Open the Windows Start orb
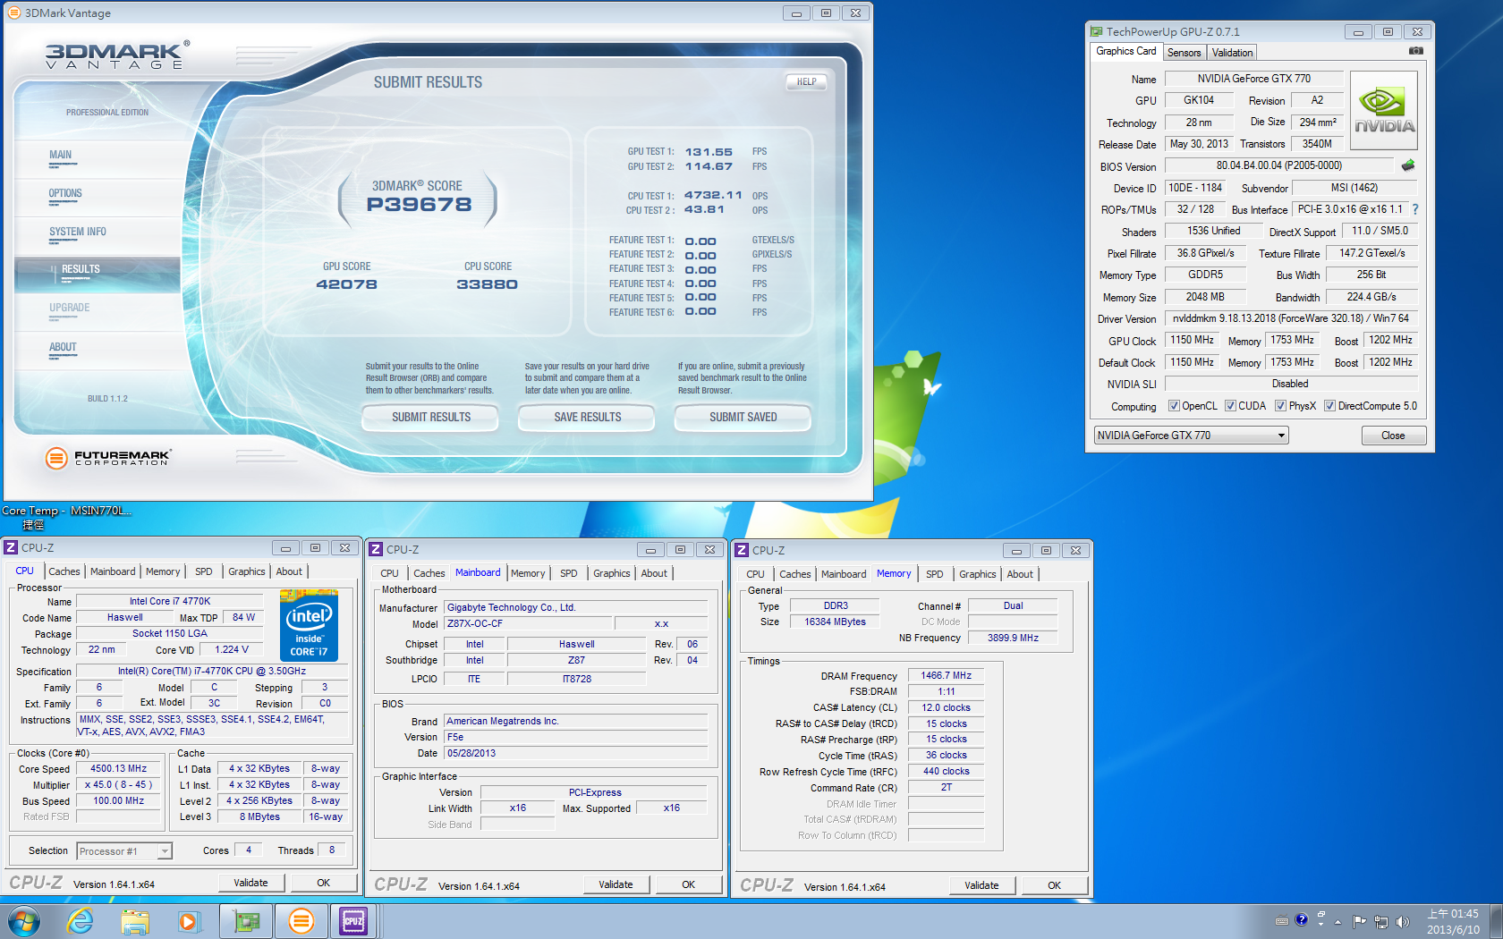Viewport: 1503px width, 939px height. 23,921
